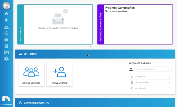Click the document icon next to Ver contrato
The width and height of the screenshot is (177, 107).
[x=132, y=82]
